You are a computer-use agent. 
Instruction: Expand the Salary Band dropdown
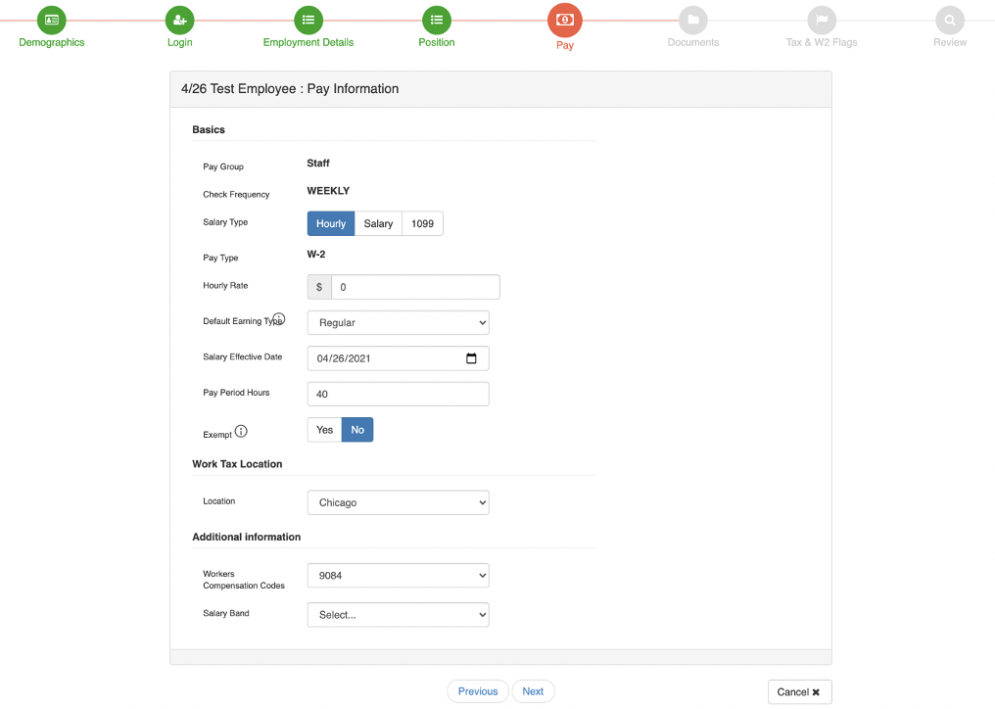click(x=398, y=614)
